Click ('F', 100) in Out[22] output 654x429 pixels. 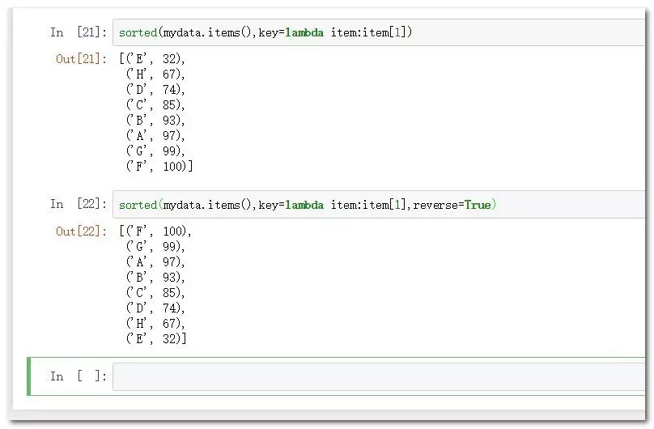[x=159, y=231]
